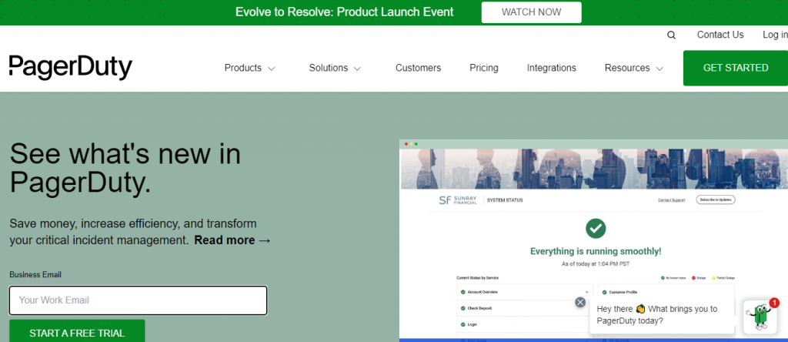
Task: Dismiss the chat greeting popup
Action: [580, 303]
